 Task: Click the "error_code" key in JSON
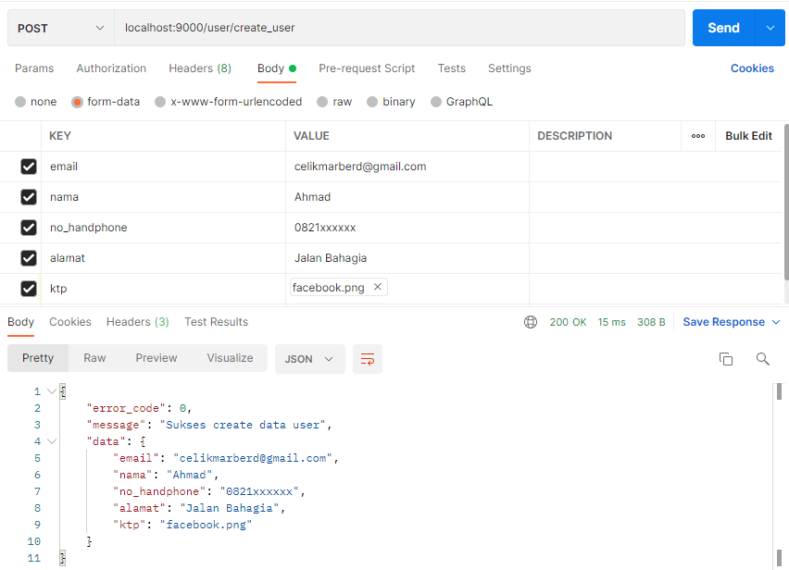pos(126,408)
